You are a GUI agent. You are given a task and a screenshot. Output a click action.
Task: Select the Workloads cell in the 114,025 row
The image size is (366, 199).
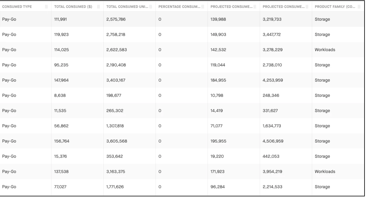tap(338, 49)
